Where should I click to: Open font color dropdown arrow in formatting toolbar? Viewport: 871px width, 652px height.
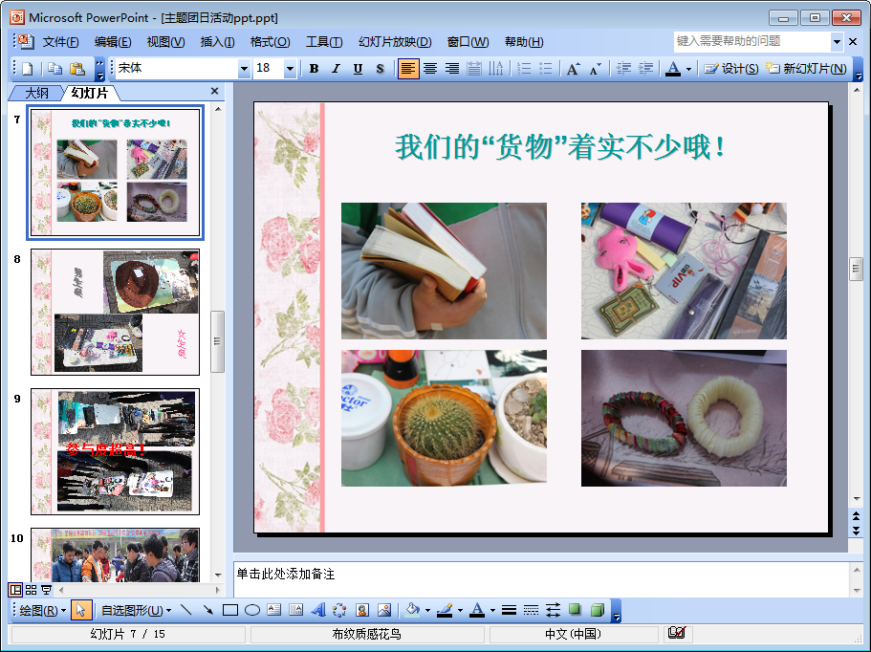pyautogui.click(x=688, y=69)
